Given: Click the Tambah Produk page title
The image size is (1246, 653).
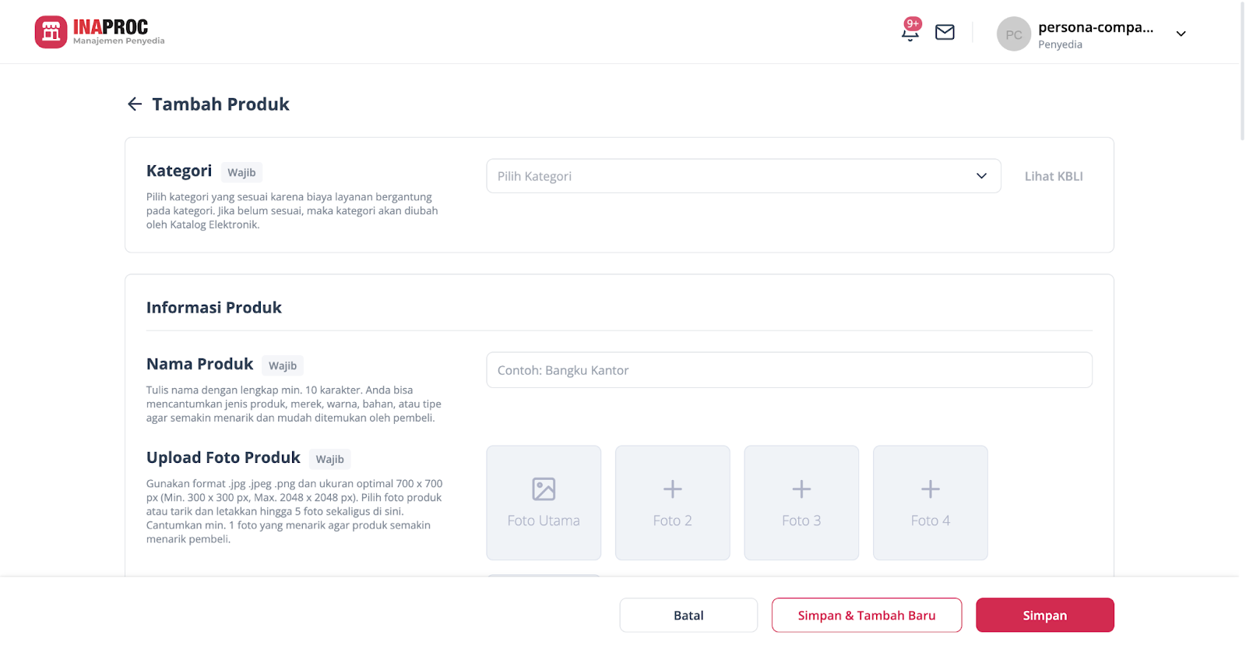Looking at the screenshot, I should [220, 104].
